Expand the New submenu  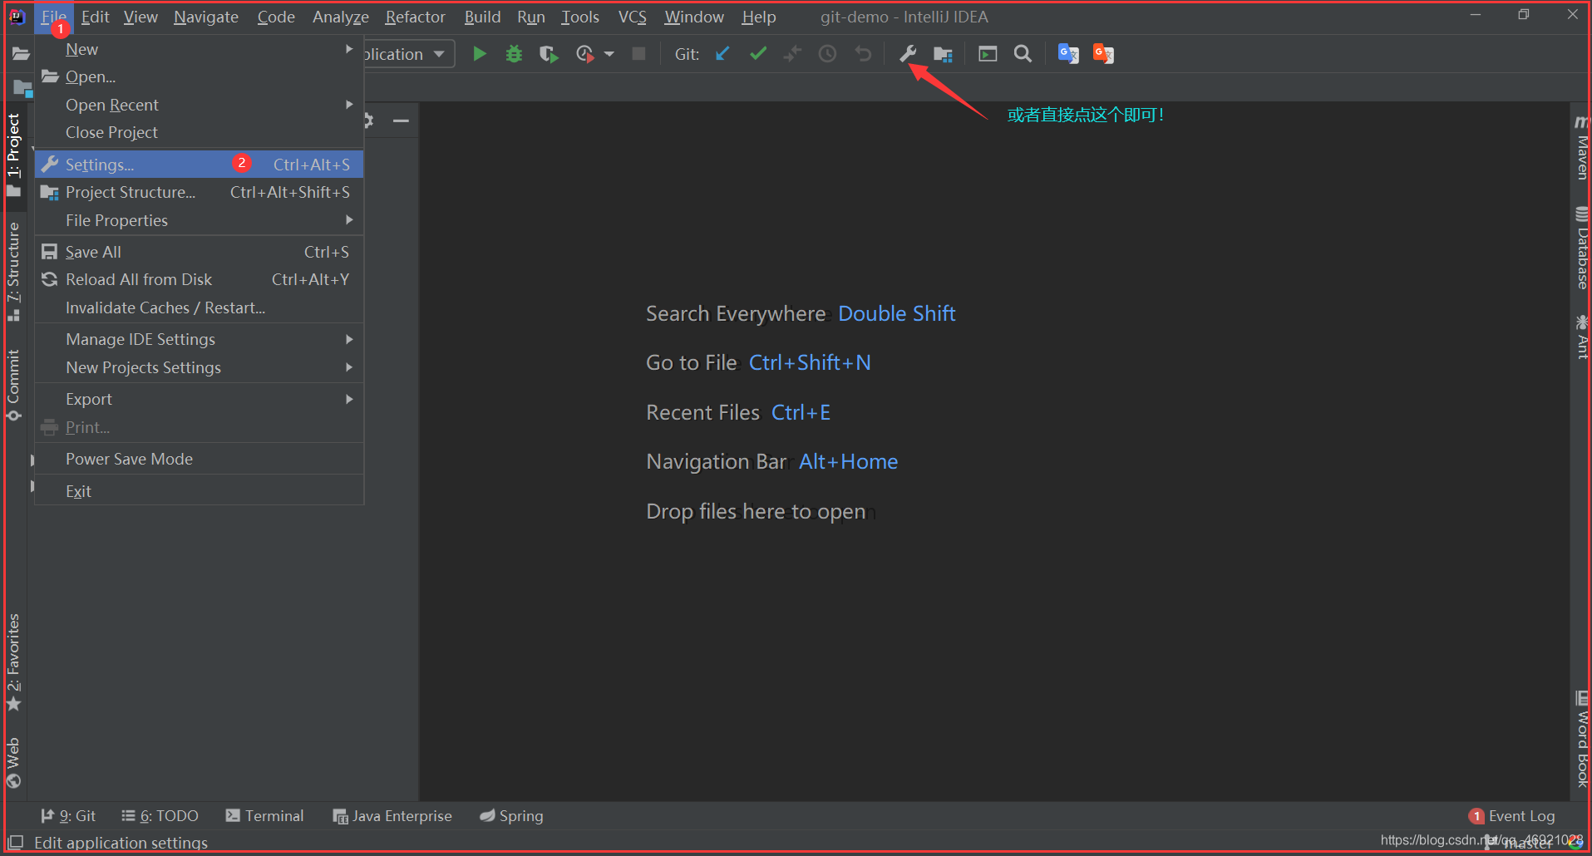pos(200,49)
